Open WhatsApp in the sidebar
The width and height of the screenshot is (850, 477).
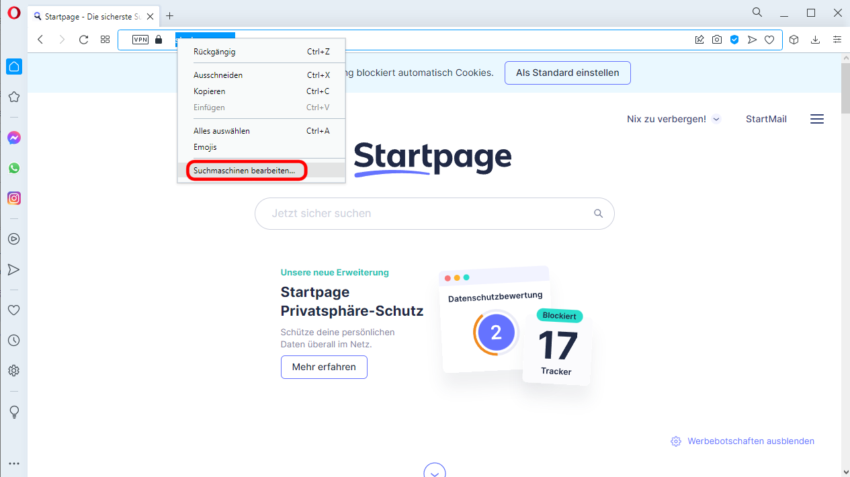(13, 168)
